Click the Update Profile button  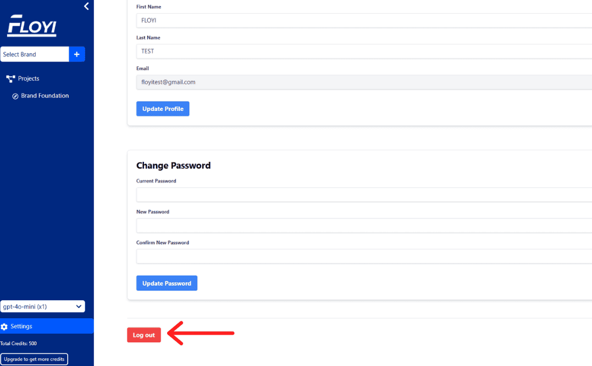(163, 109)
